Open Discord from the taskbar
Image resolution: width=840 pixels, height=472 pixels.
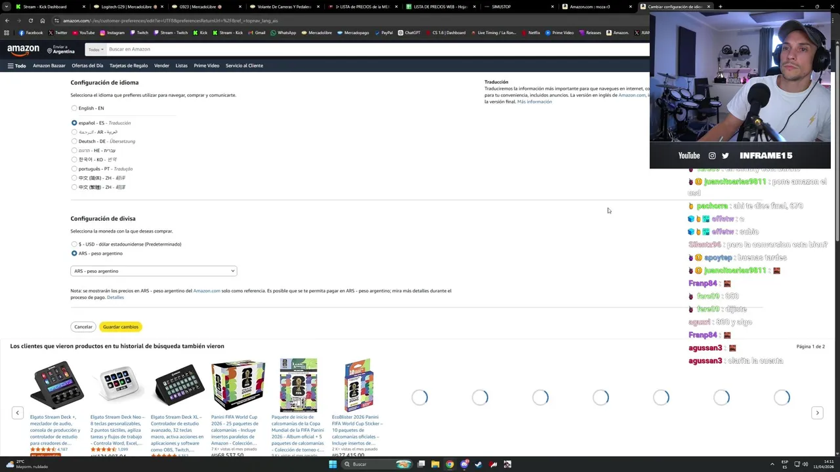click(464, 464)
